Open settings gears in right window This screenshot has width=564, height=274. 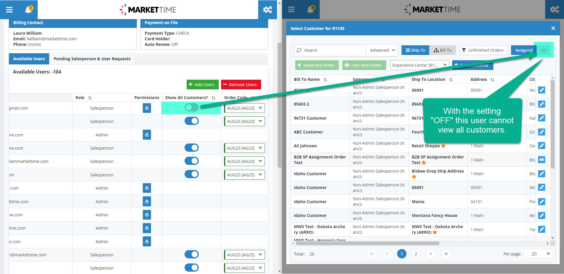tap(555, 10)
